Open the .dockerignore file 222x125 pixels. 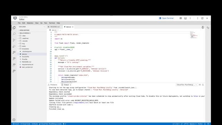pos(27,51)
